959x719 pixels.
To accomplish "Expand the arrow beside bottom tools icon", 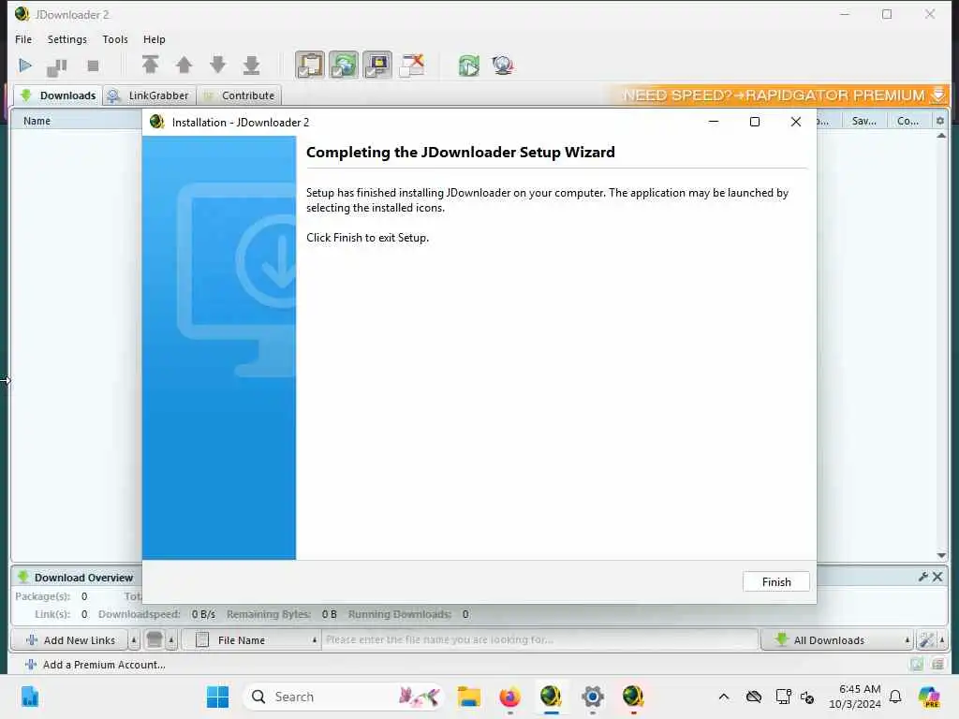I will pos(942,640).
